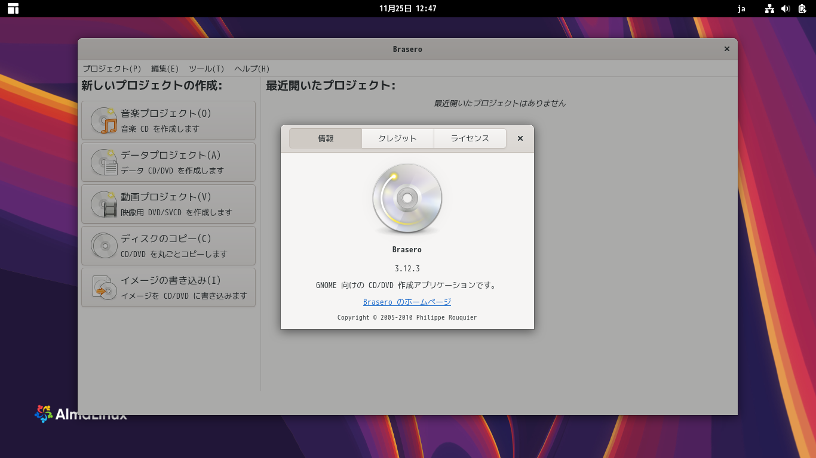The width and height of the screenshot is (816, 458).
Task: Click the Brasero main window title bar
Action: tap(407, 49)
